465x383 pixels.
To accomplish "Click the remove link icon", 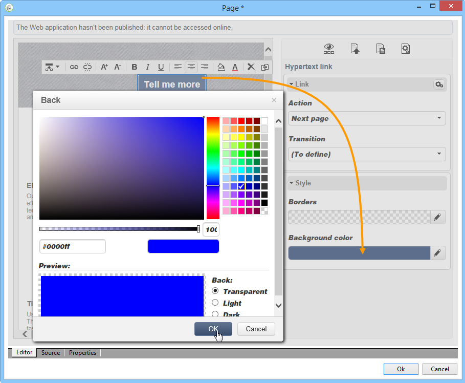I will pos(87,67).
